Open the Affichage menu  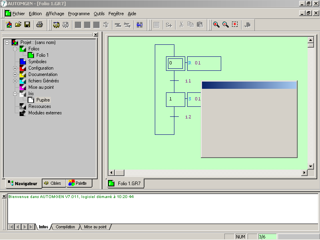coord(55,14)
